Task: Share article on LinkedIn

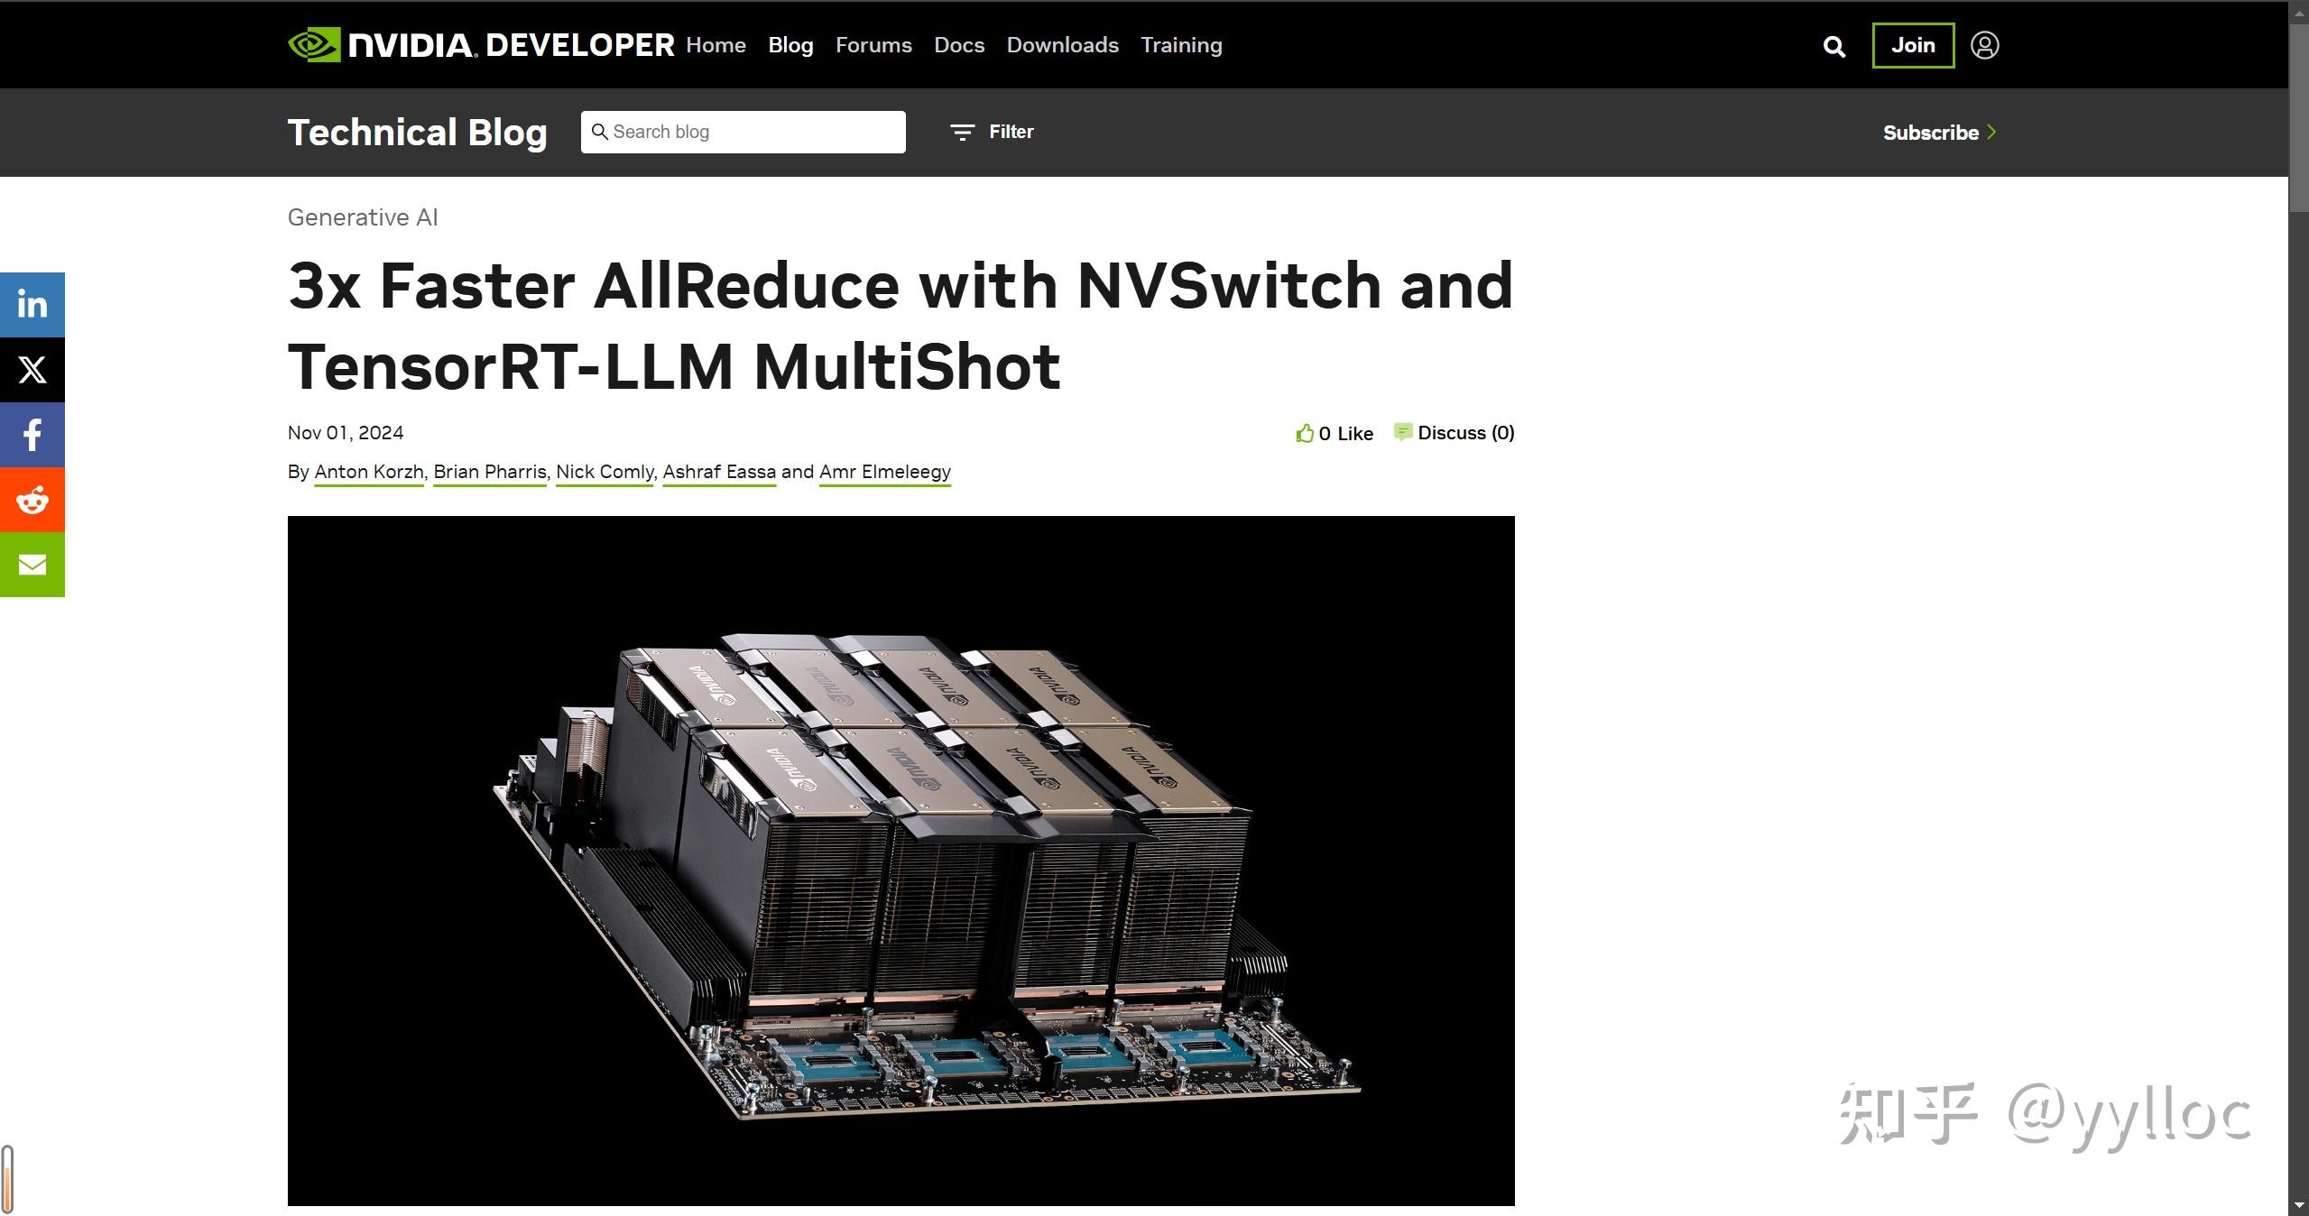Action: tap(32, 305)
